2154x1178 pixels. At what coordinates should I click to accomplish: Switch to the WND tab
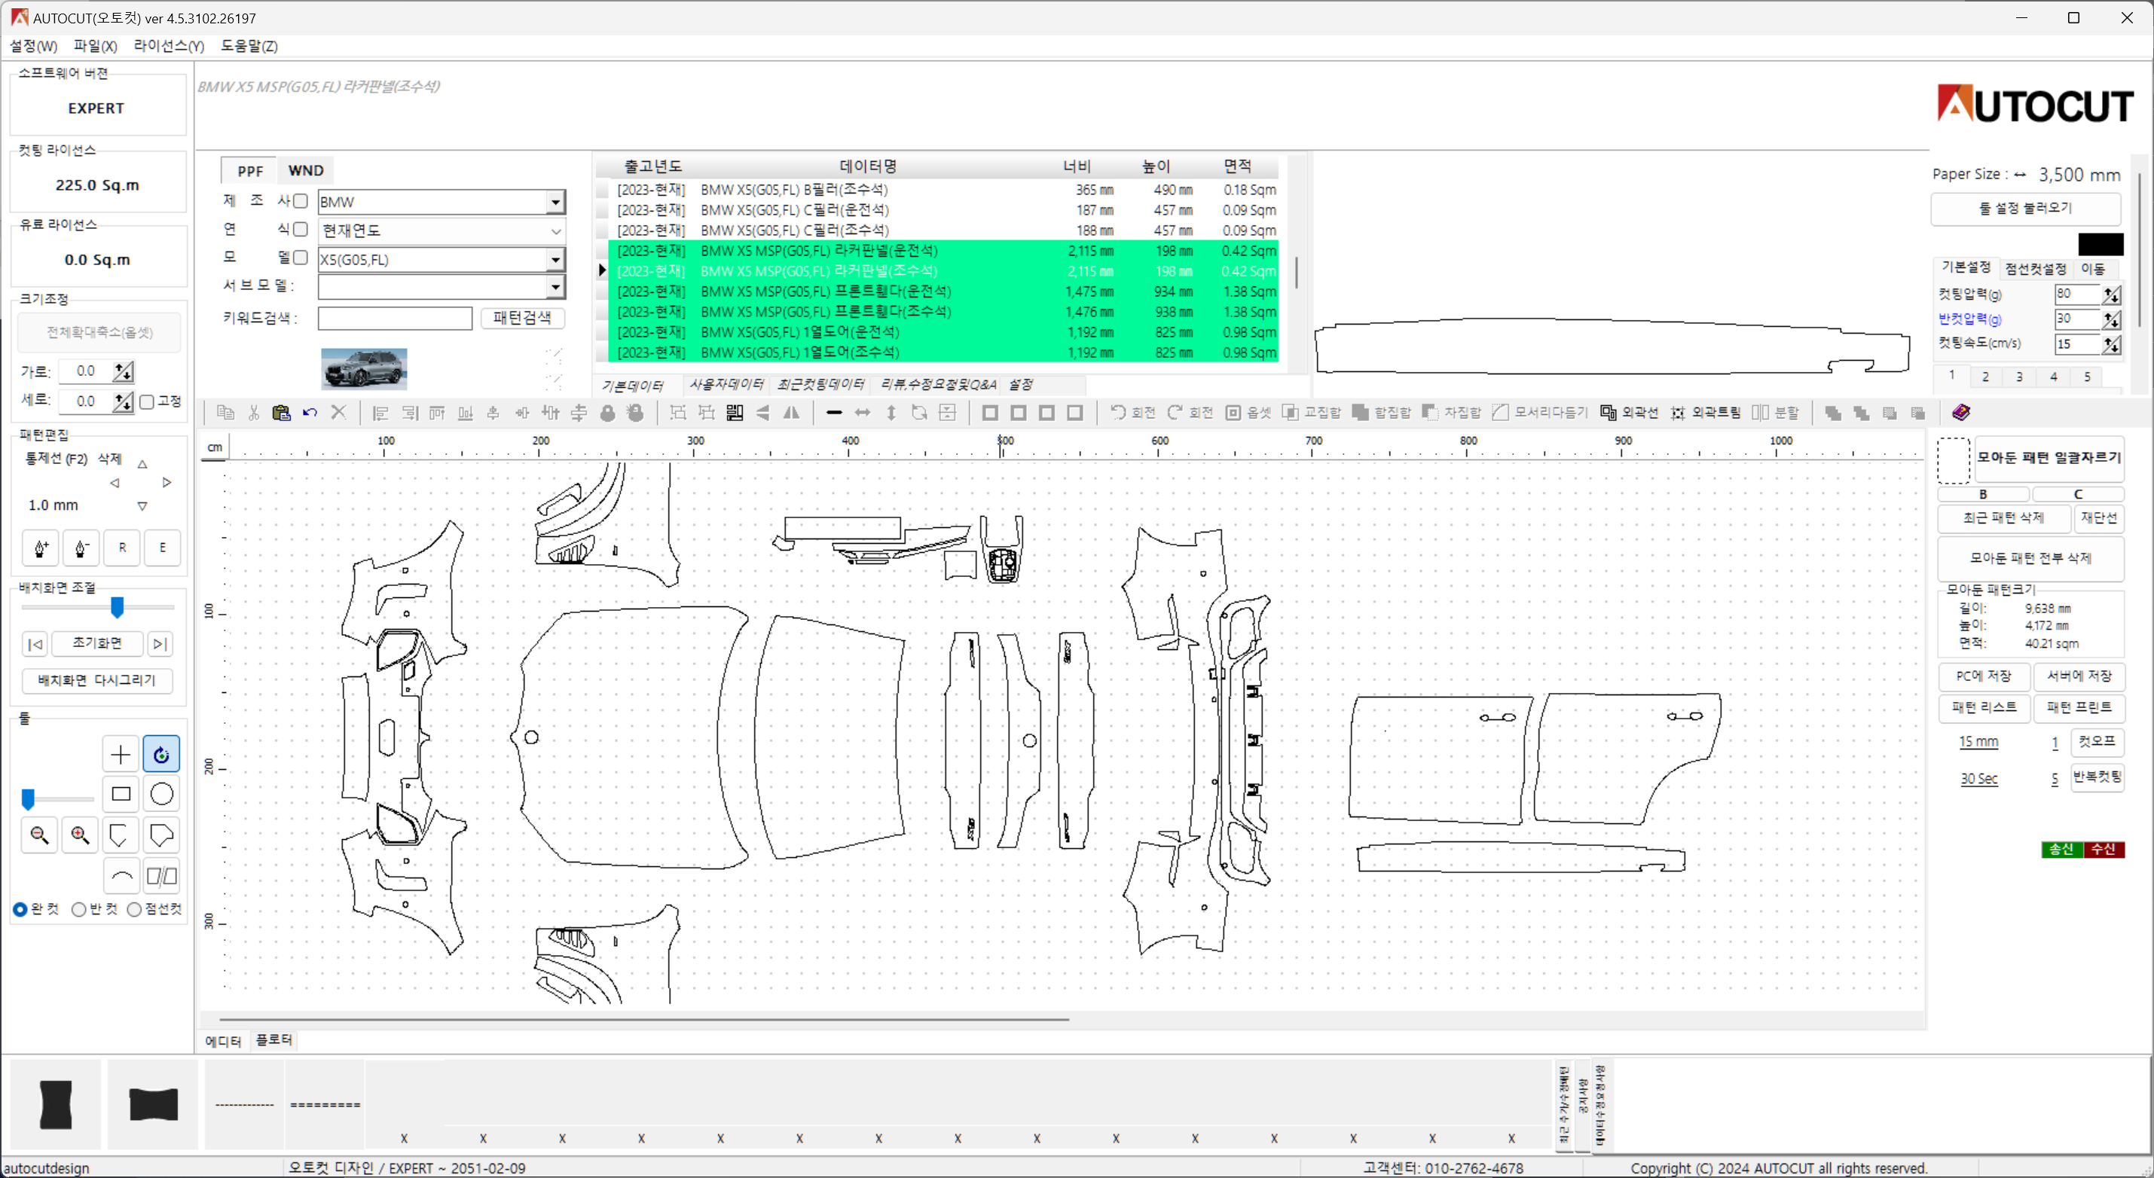click(305, 170)
